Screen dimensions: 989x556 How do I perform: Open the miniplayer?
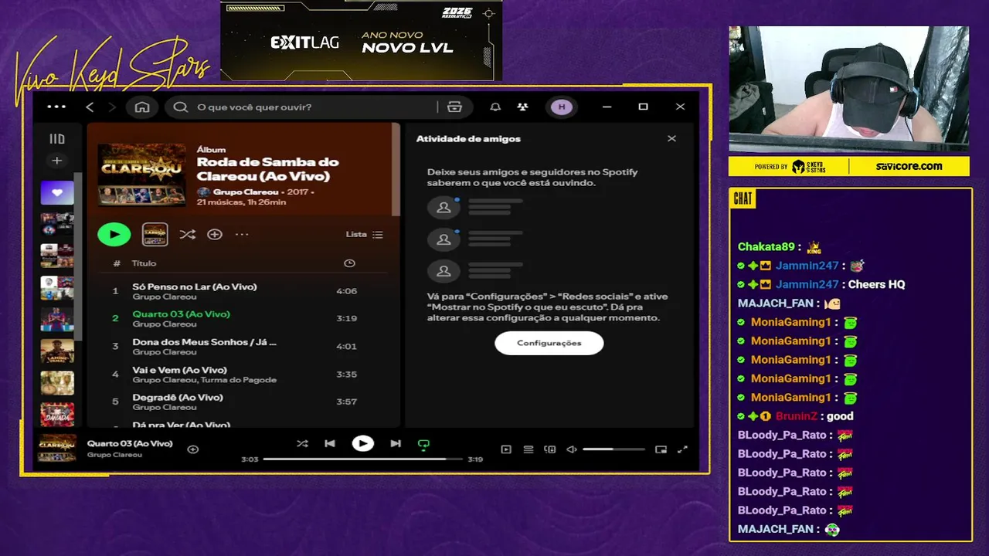661,449
